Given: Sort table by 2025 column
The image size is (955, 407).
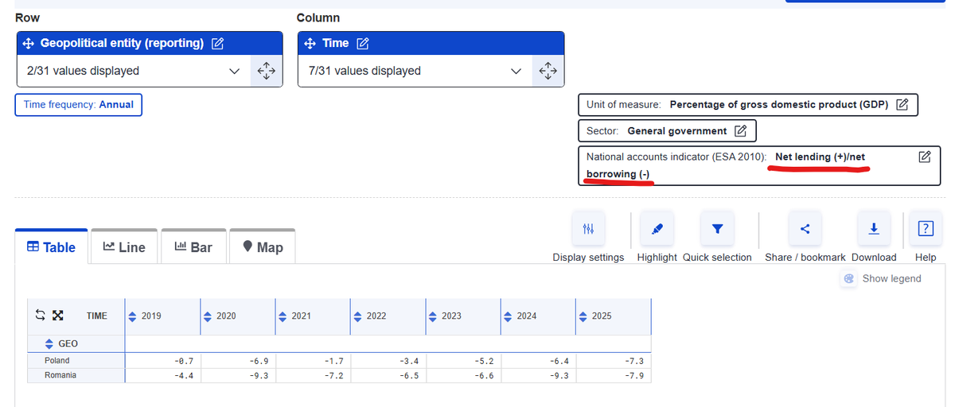Looking at the screenshot, I should pos(583,316).
